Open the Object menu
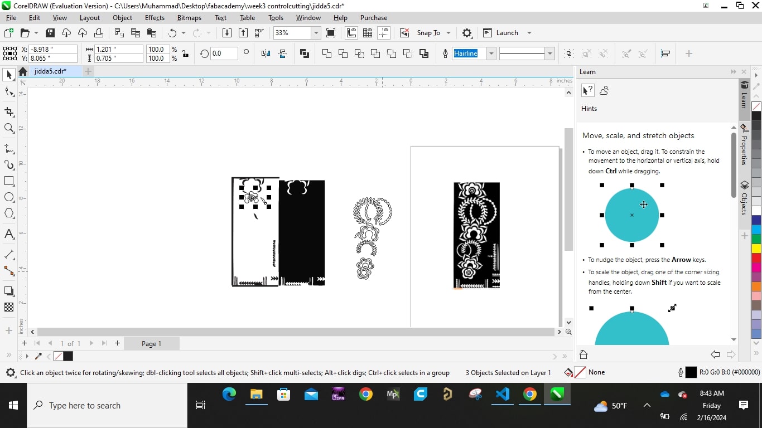This screenshot has height=428, width=762. pyautogui.click(x=122, y=18)
